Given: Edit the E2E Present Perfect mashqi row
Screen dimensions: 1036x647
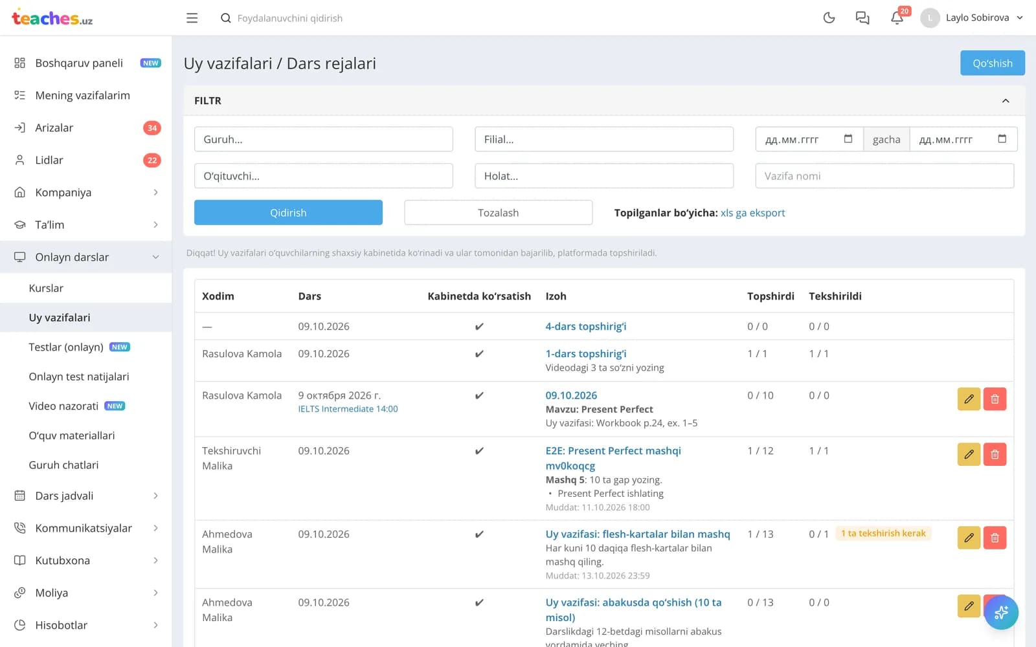Looking at the screenshot, I should pyautogui.click(x=969, y=454).
